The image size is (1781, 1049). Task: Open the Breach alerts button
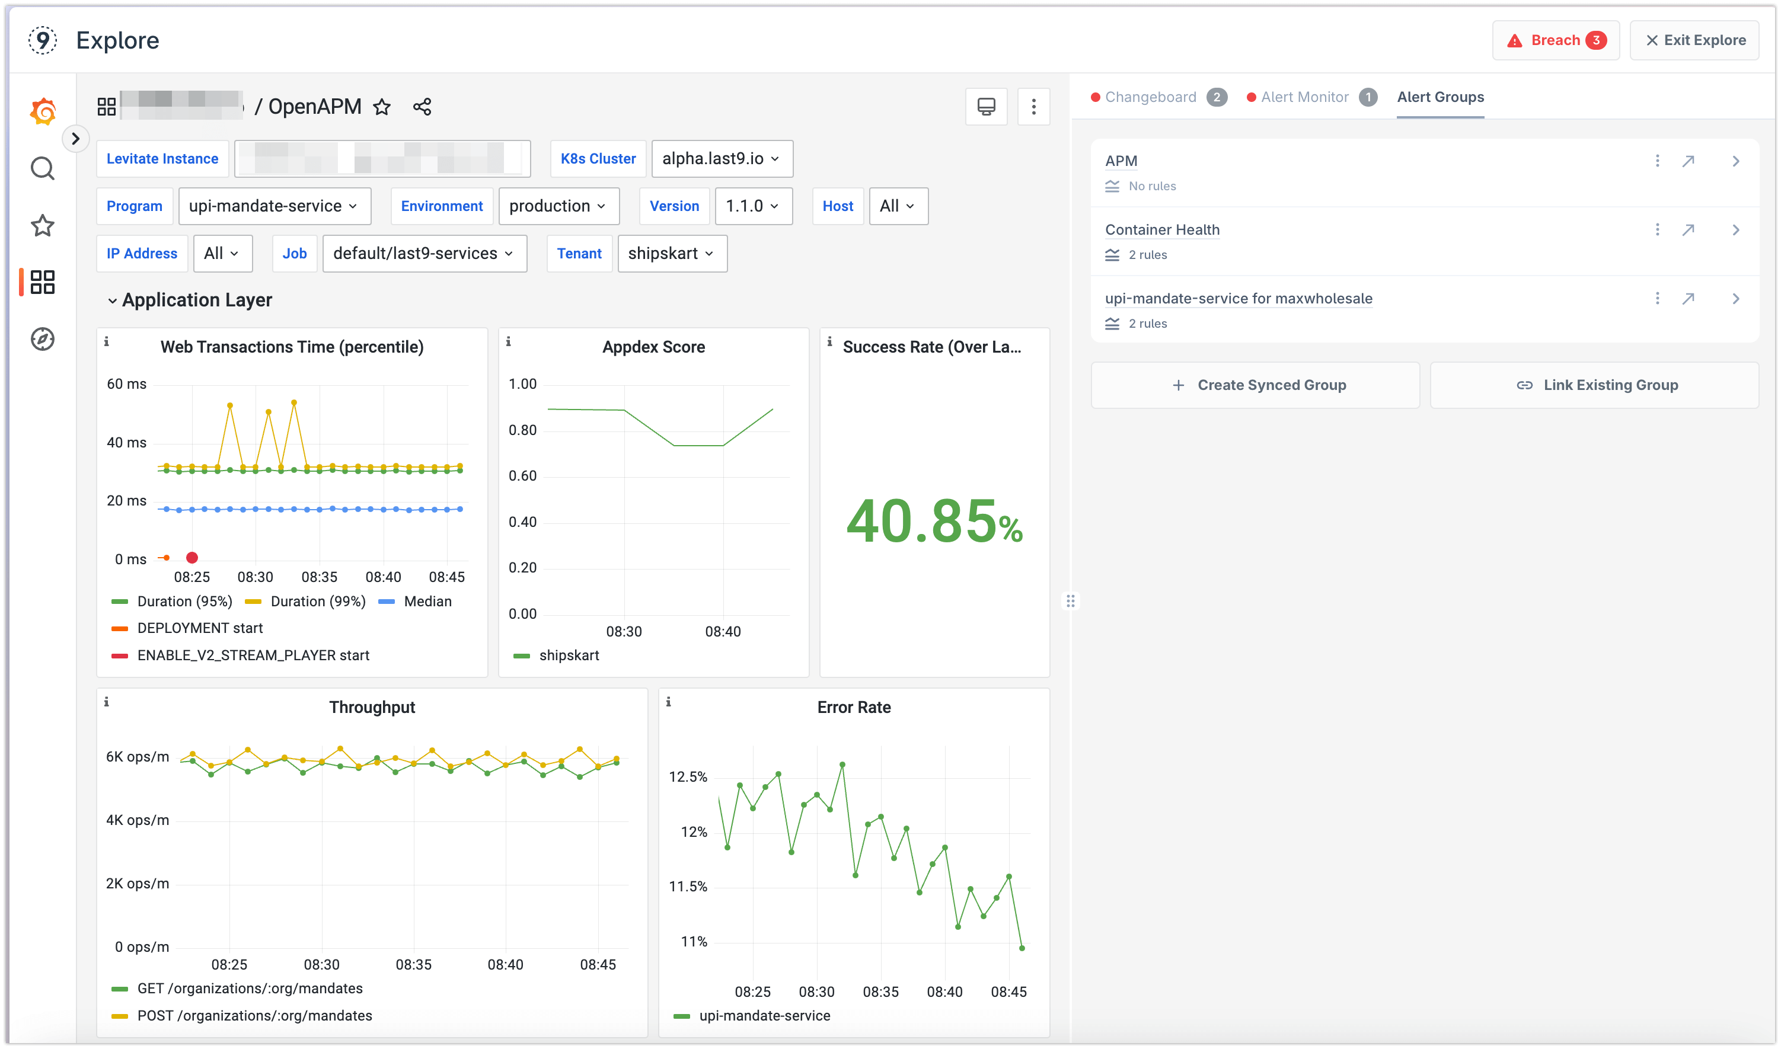(x=1556, y=40)
